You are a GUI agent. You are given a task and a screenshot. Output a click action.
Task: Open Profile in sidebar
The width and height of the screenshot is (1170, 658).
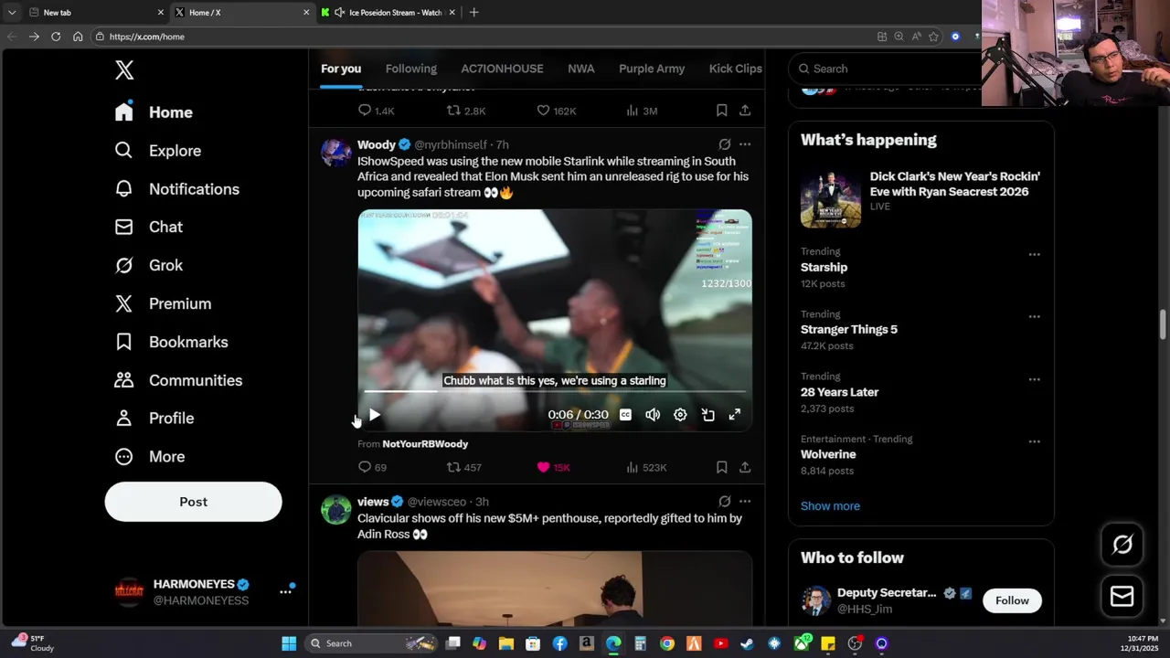(x=154, y=418)
